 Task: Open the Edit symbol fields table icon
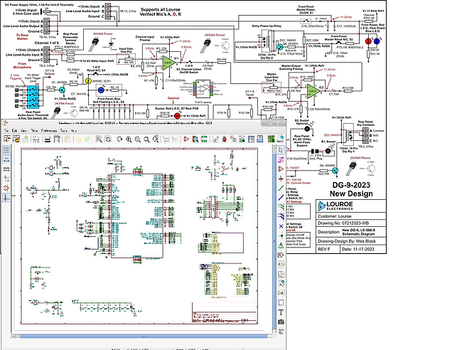[x=251, y=139]
